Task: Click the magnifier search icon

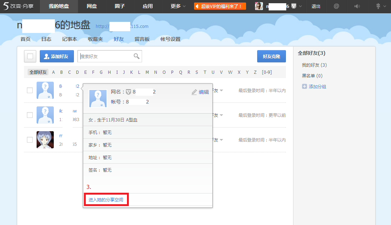Action: (x=136, y=56)
